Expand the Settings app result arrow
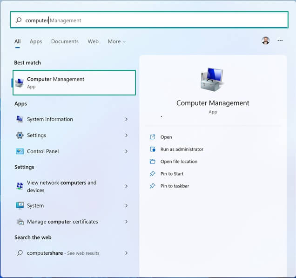 [126, 135]
